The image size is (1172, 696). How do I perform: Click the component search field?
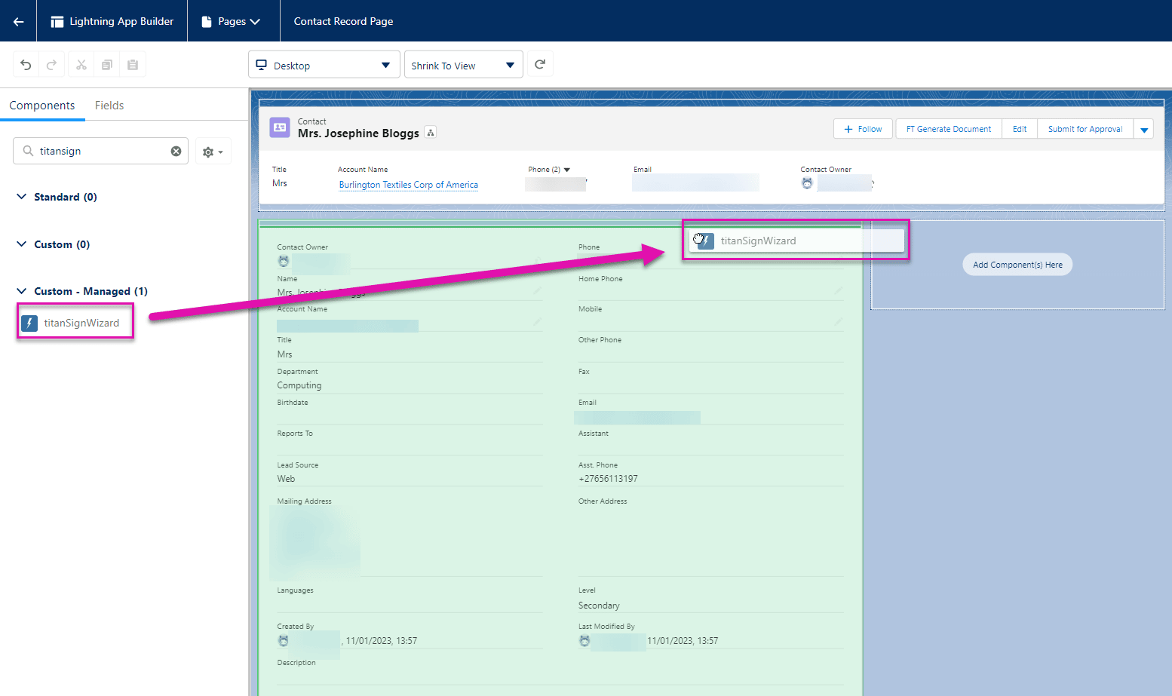[100, 151]
